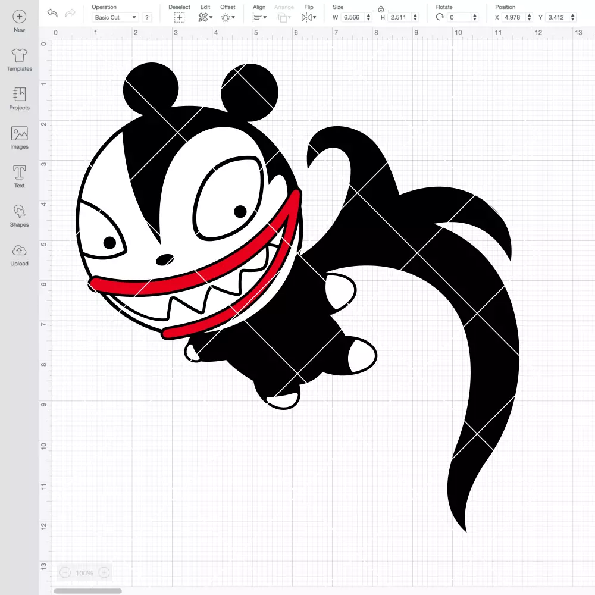
Task: Undo the last action
Action: (52, 13)
